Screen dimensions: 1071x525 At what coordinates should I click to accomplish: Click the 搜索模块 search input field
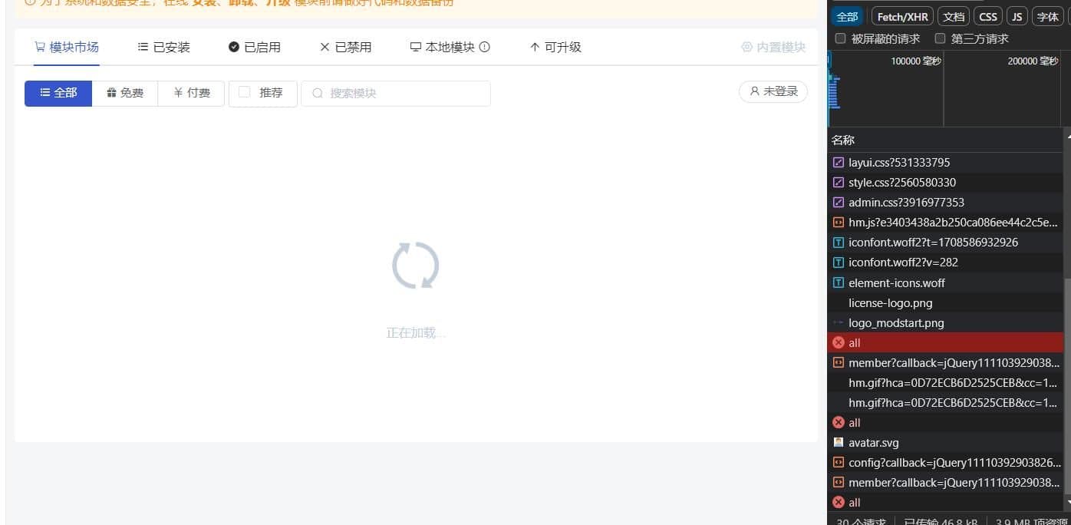pos(407,94)
